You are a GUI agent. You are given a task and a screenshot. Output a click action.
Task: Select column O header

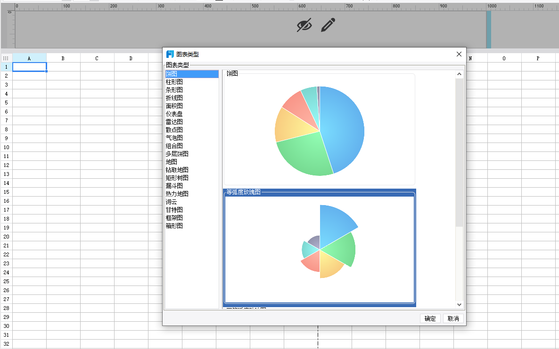[x=504, y=58]
